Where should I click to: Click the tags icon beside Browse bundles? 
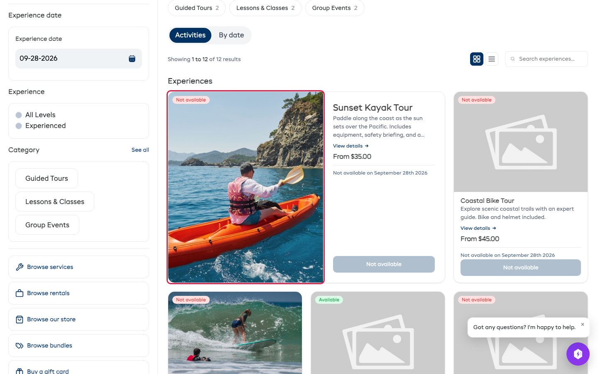pyautogui.click(x=20, y=346)
